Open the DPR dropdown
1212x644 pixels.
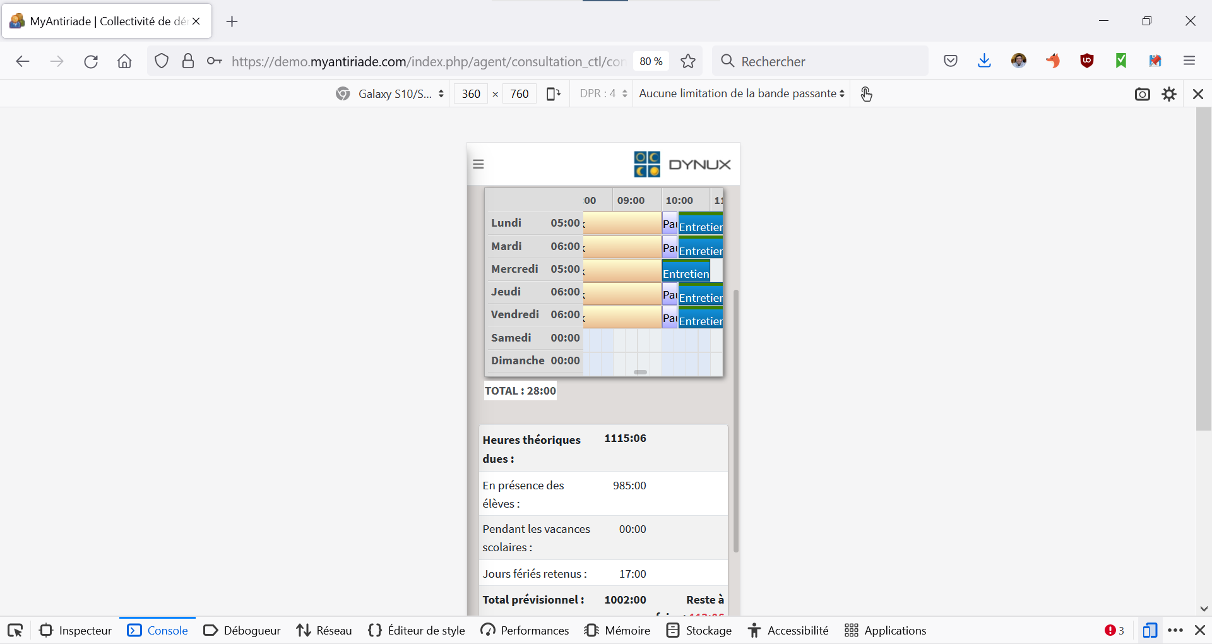[603, 93]
